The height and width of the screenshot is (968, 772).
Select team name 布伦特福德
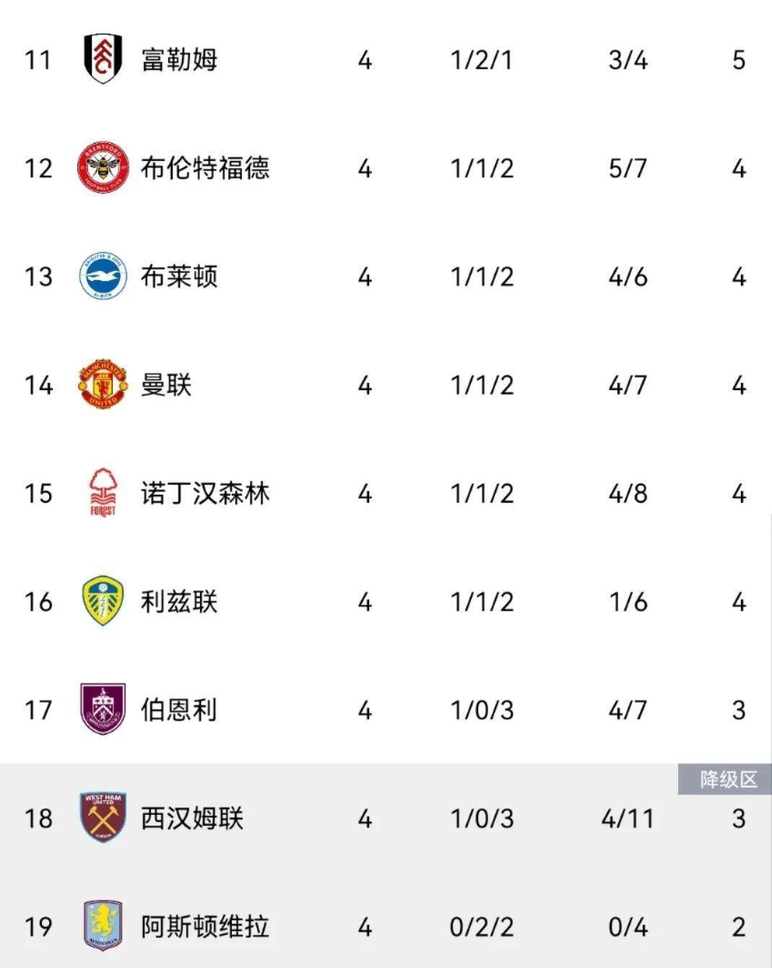click(x=205, y=168)
